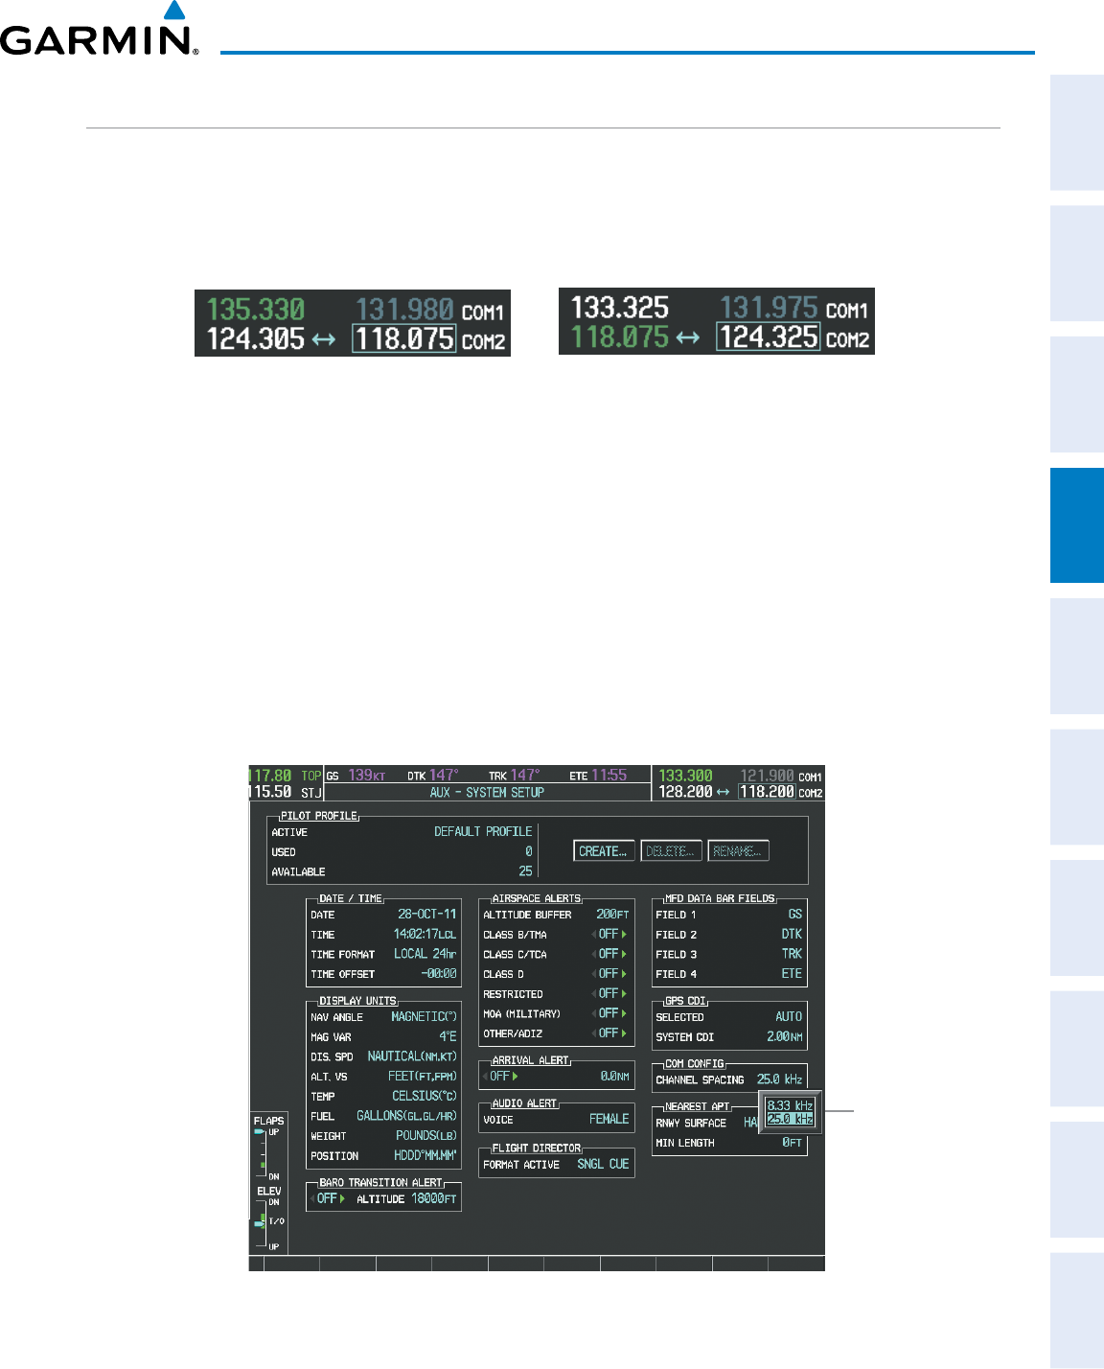Select boxed 118.200 COM2 standby on MFD
The image size is (1104, 1369).
click(x=767, y=792)
